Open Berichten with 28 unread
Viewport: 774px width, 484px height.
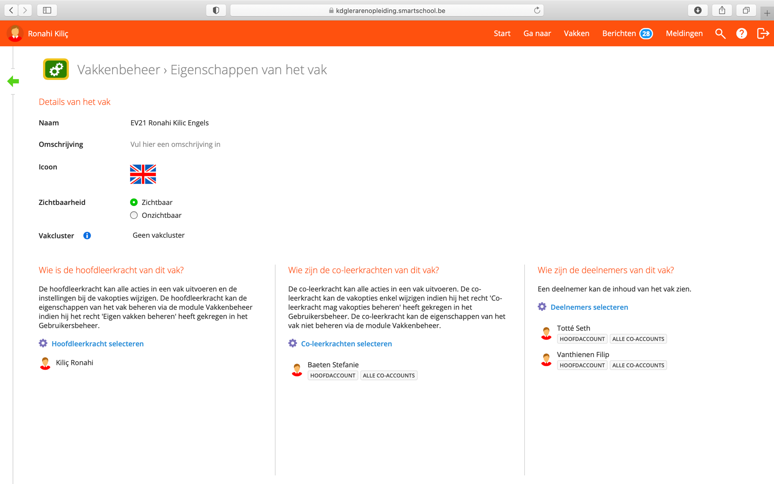627,33
